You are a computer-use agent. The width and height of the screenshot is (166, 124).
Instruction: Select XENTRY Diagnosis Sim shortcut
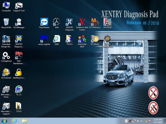pos(19,41)
